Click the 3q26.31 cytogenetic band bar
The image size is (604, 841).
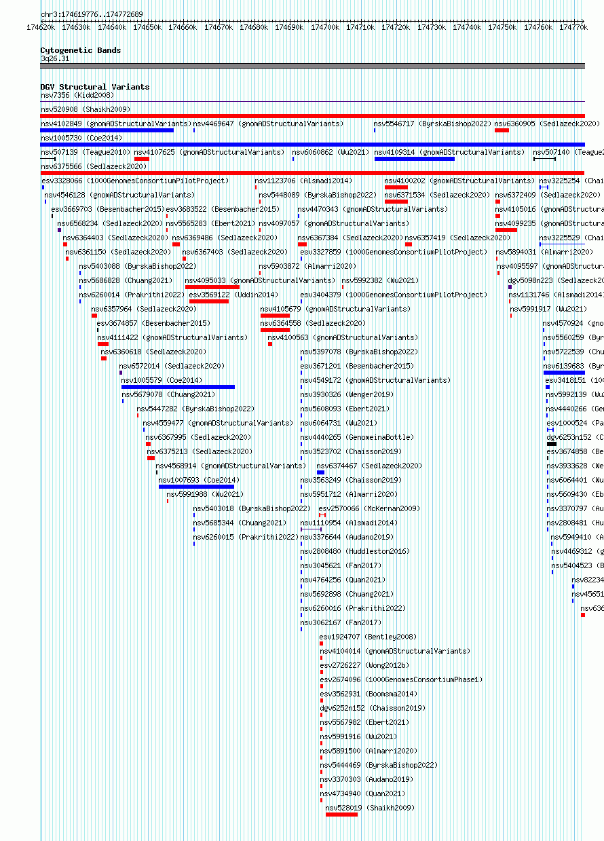[x=312, y=66]
